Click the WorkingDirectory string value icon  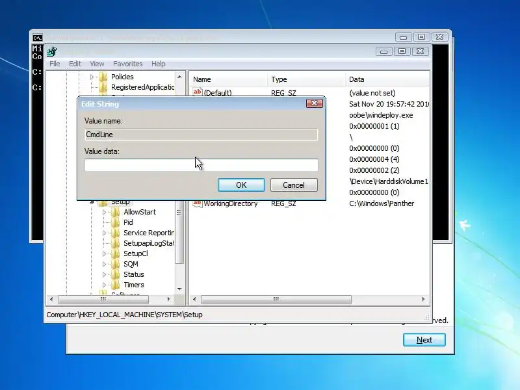pyautogui.click(x=198, y=203)
